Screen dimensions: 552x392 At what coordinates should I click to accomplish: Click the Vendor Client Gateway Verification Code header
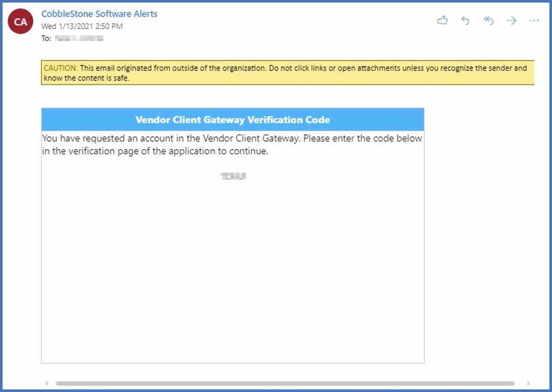click(233, 119)
